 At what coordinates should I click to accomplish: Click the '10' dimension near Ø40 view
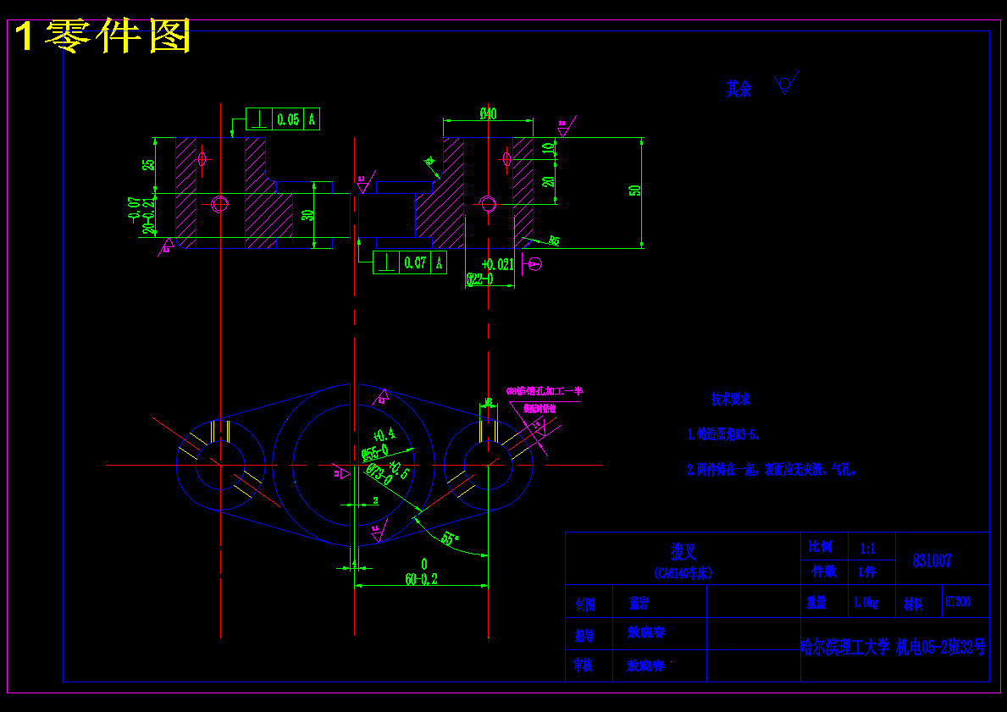548,147
